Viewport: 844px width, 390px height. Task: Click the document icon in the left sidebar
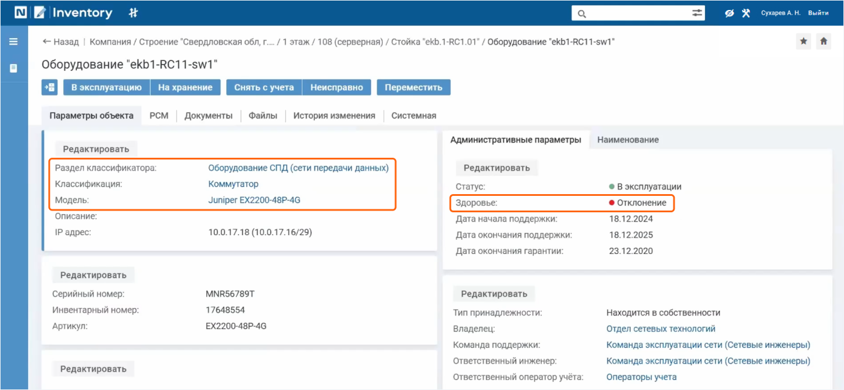(13, 69)
